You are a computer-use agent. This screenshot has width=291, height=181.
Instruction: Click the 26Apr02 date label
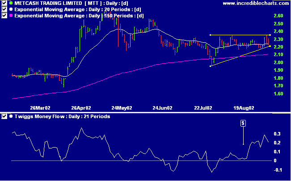(81, 108)
